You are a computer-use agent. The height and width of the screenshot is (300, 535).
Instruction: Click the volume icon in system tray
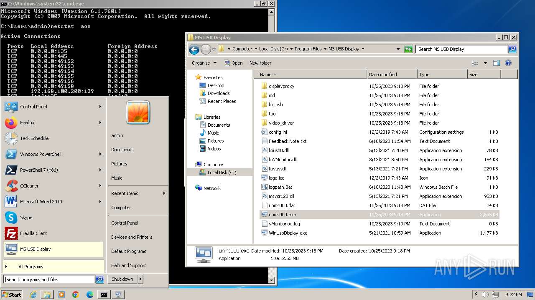coord(485,295)
